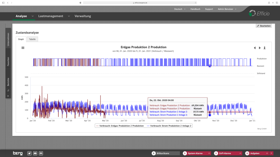The width and height of the screenshot is (280, 157).
Task: Click the Bearbeiten button
Action: [264, 26]
